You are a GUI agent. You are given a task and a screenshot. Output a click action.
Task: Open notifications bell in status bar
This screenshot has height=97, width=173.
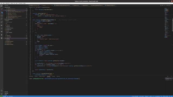(x=172, y=96)
